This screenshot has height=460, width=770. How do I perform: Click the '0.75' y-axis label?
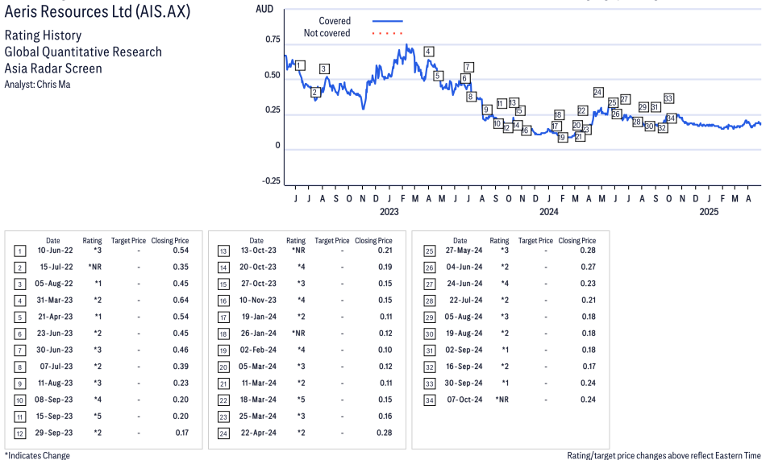pyautogui.click(x=273, y=39)
